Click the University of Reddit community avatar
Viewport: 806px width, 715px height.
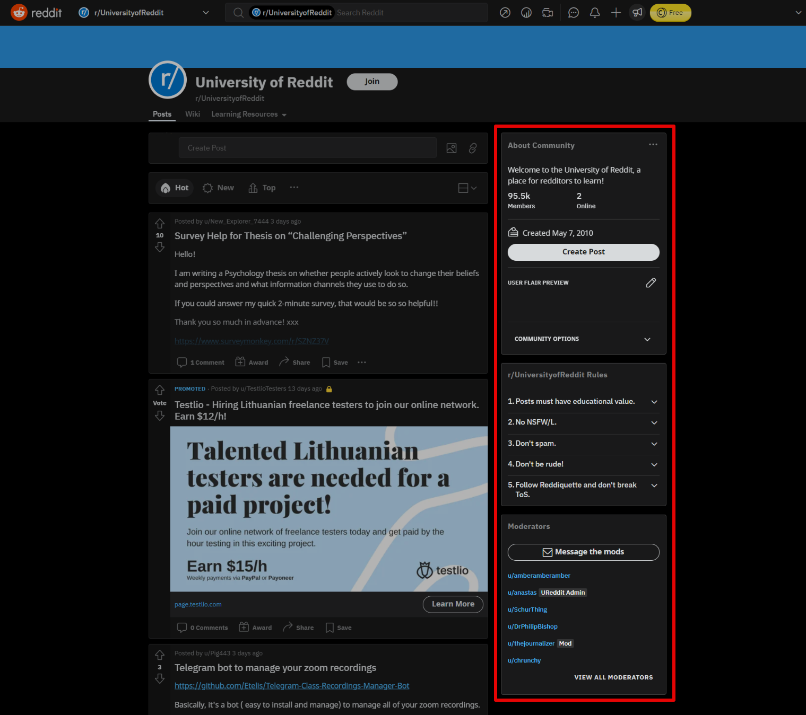pos(168,80)
